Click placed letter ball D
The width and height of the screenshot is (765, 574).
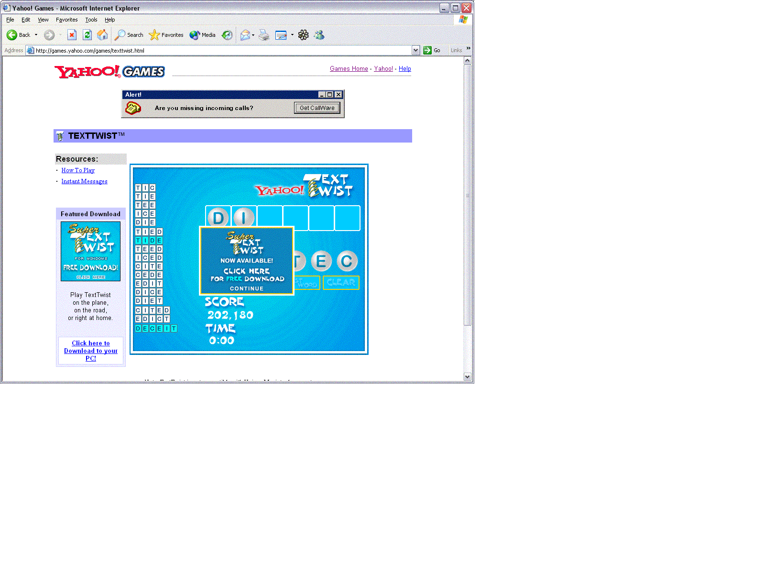218,218
